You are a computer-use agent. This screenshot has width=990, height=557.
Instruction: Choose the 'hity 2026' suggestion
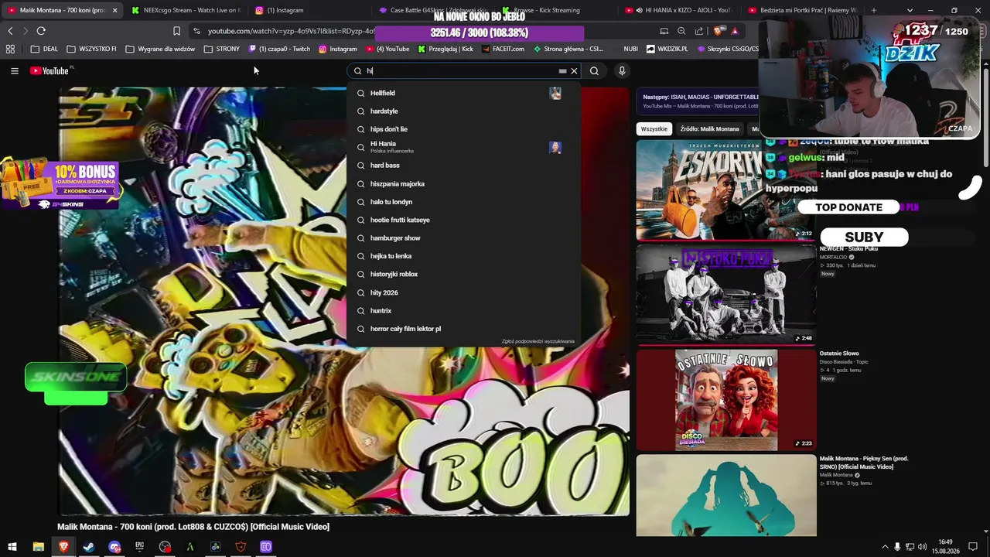[x=464, y=292]
